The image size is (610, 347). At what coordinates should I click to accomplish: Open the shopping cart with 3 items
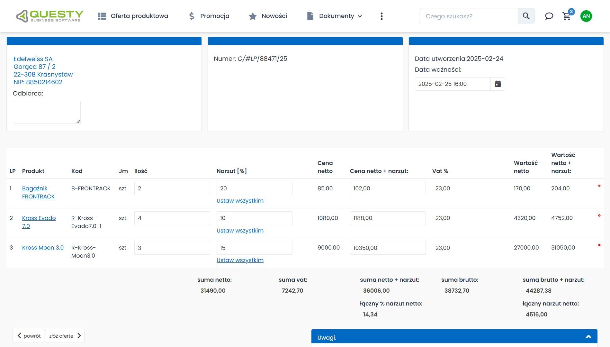[x=567, y=16]
